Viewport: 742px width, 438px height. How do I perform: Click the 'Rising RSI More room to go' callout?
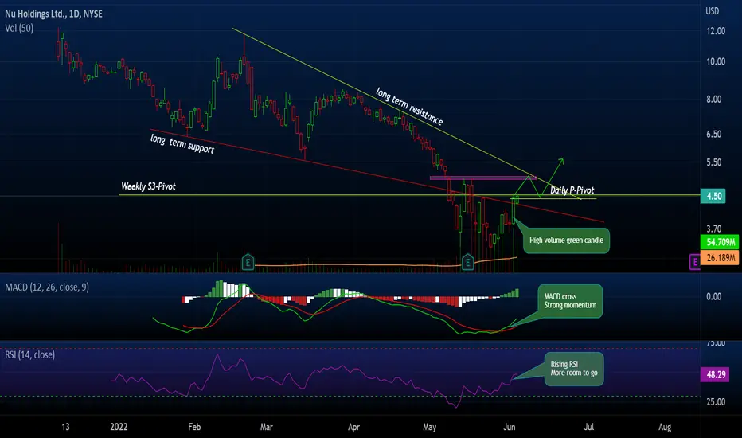point(573,369)
